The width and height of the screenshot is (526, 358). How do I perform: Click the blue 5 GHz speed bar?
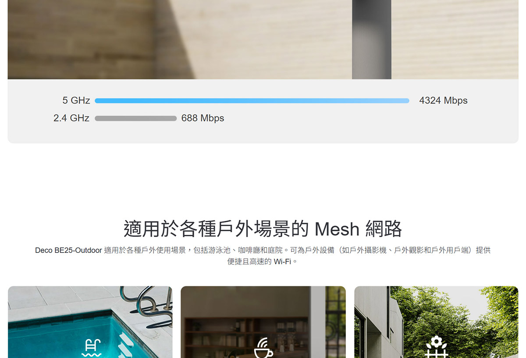(252, 101)
